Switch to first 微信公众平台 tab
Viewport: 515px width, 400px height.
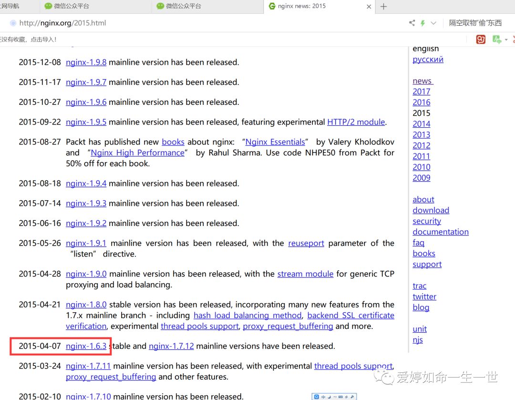coord(95,6)
